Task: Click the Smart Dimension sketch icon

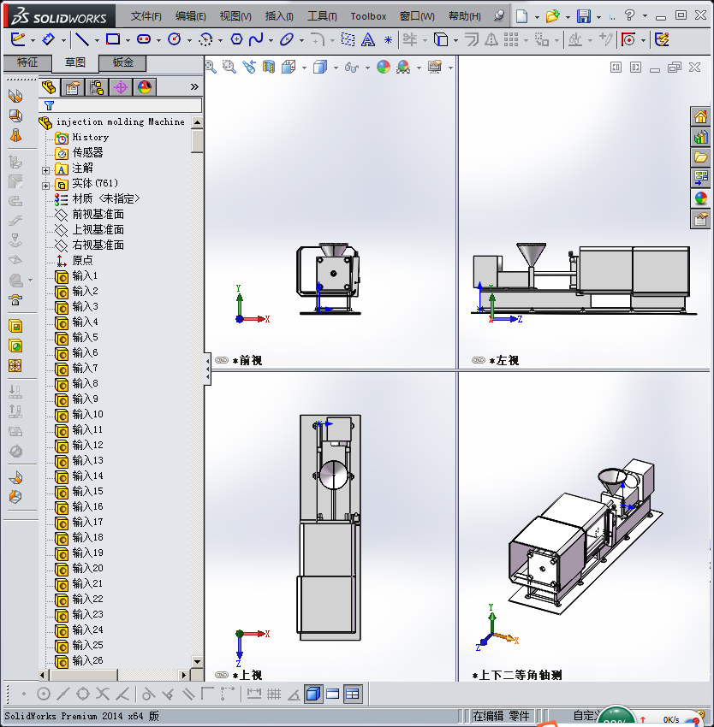Action: [48, 39]
